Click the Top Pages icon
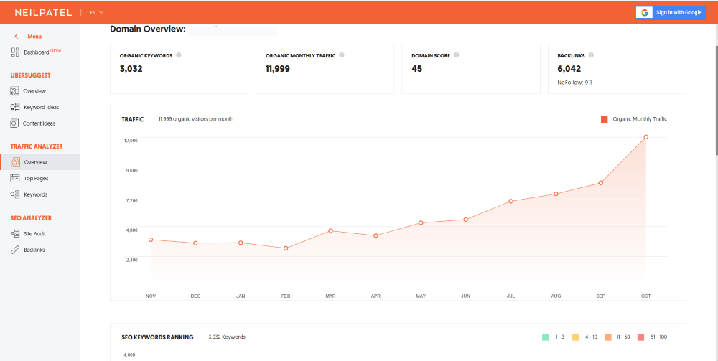The image size is (718, 361). click(15, 179)
